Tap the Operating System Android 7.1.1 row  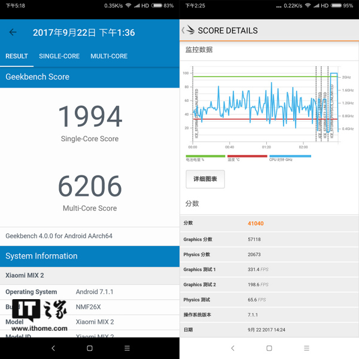tap(90, 292)
